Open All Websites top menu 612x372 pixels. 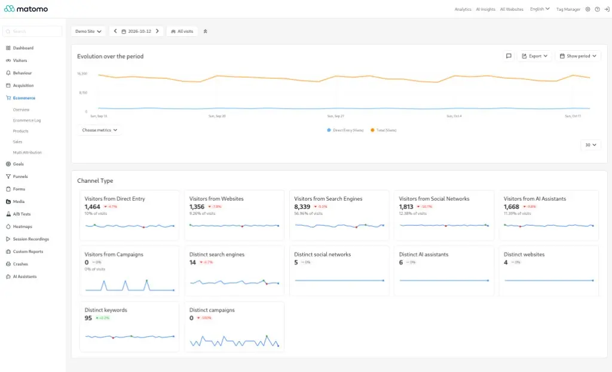click(512, 9)
